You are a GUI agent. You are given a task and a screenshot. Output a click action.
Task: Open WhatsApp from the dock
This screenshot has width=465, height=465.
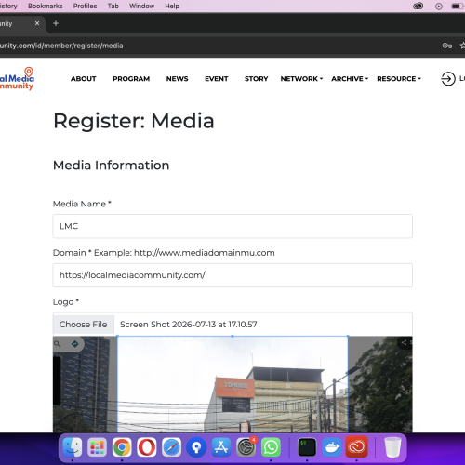pos(271,447)
